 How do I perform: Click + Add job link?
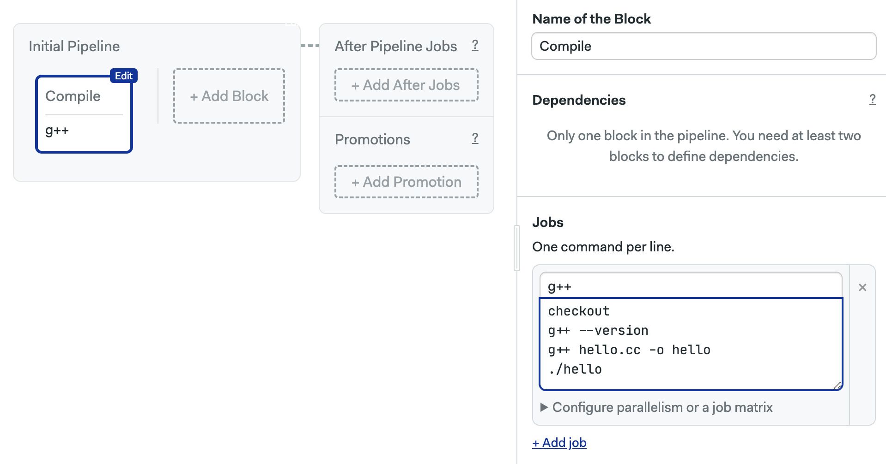tap(559, 443)
